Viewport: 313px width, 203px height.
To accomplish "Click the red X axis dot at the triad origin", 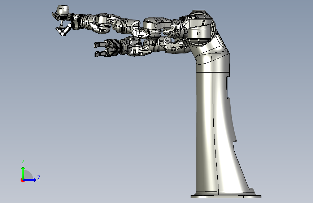I will pos(22,180).
